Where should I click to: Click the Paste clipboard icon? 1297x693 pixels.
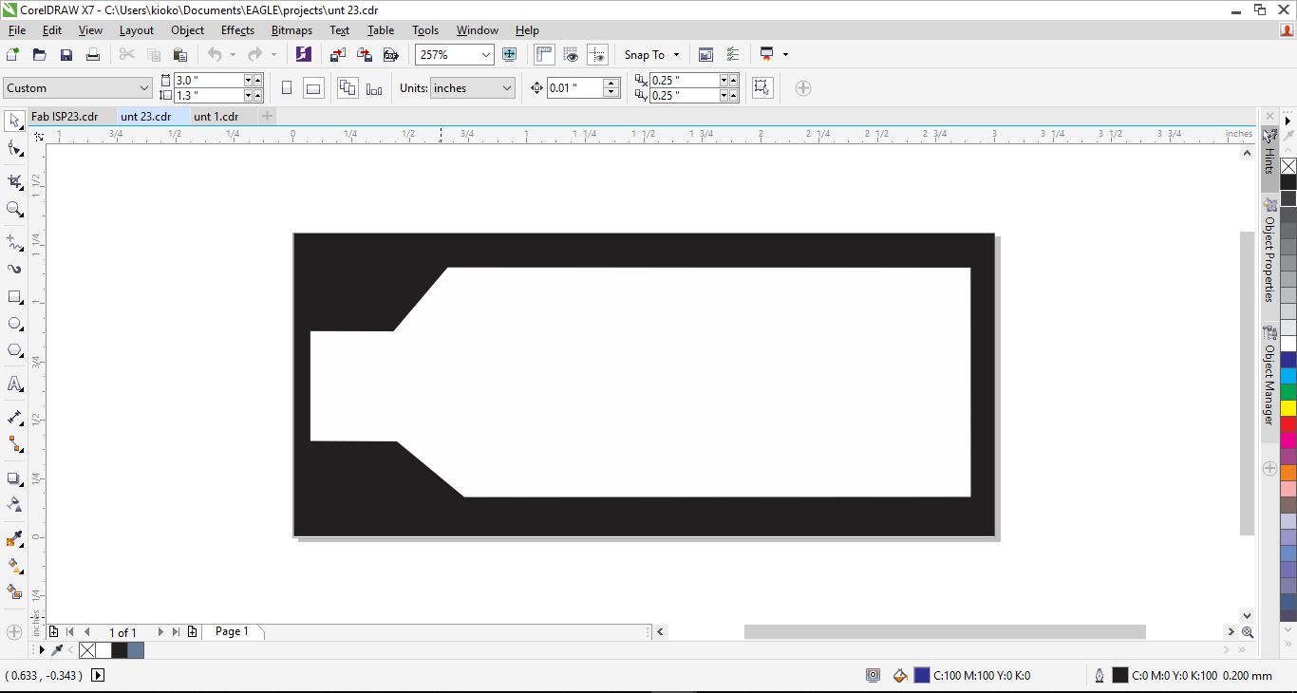[x=179, y=55]
